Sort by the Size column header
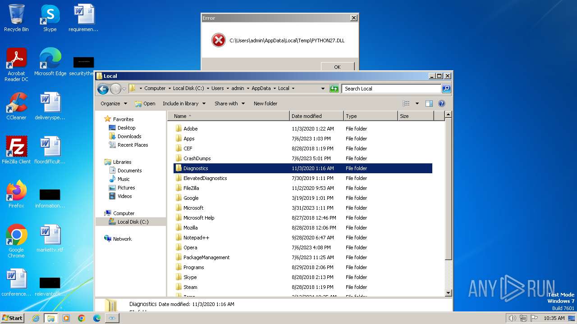This screenshot has height=324, width=577. [416, 116]
